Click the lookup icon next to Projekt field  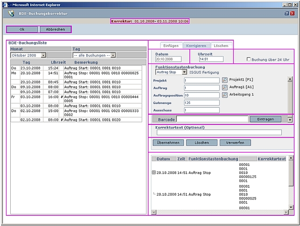pos(224,80)
